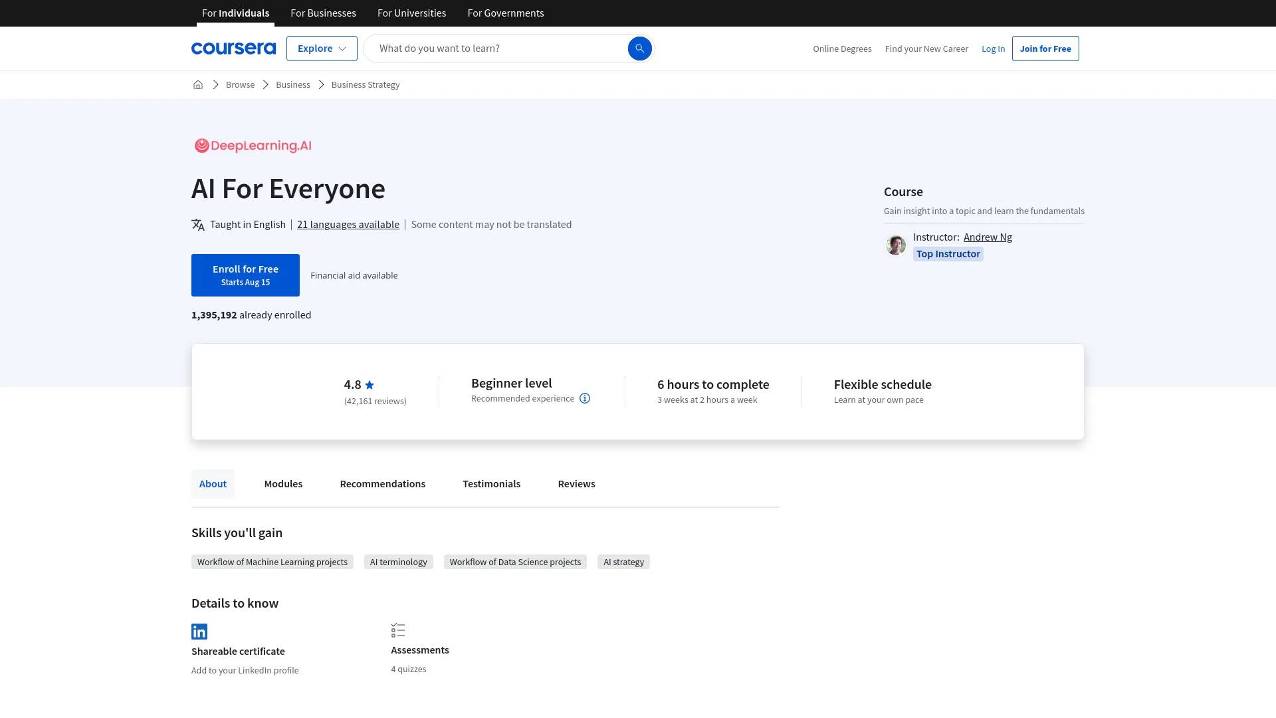Viewport: 1276px width, 718px height.
Task: Click Financial aid available link
Action: point(354,275)
